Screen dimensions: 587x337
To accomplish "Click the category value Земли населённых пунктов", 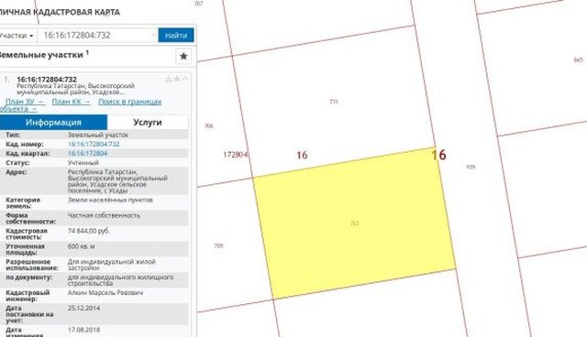I will [110, 200].
